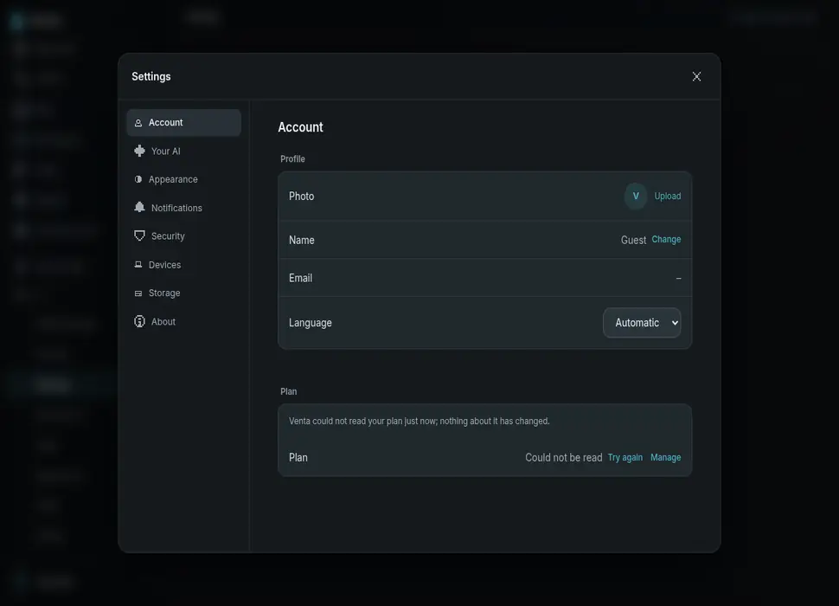Open the Your AI settings tab
The width and height of the screenshot is (839, 606).
pyautogui.click(x=183, y=151)
